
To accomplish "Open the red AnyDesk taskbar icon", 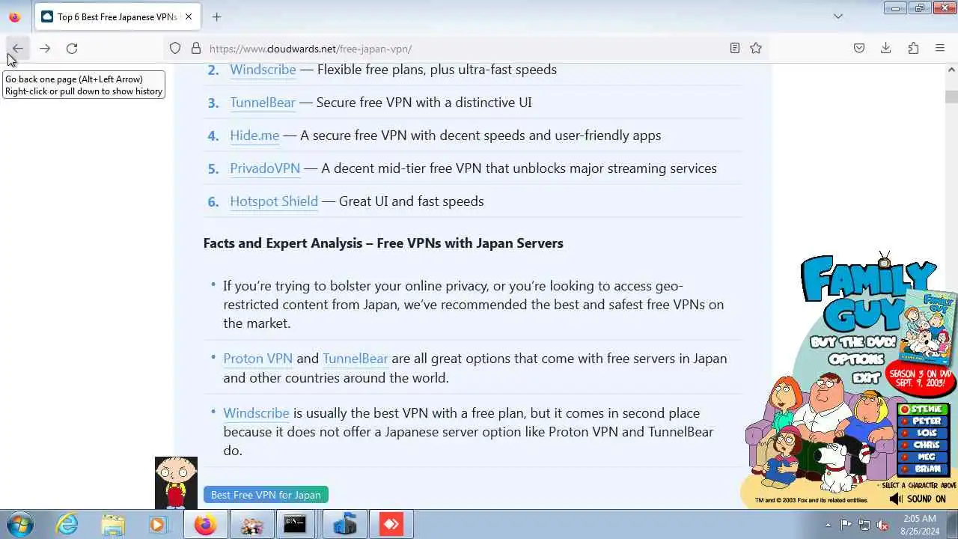I will coord(391,524).
